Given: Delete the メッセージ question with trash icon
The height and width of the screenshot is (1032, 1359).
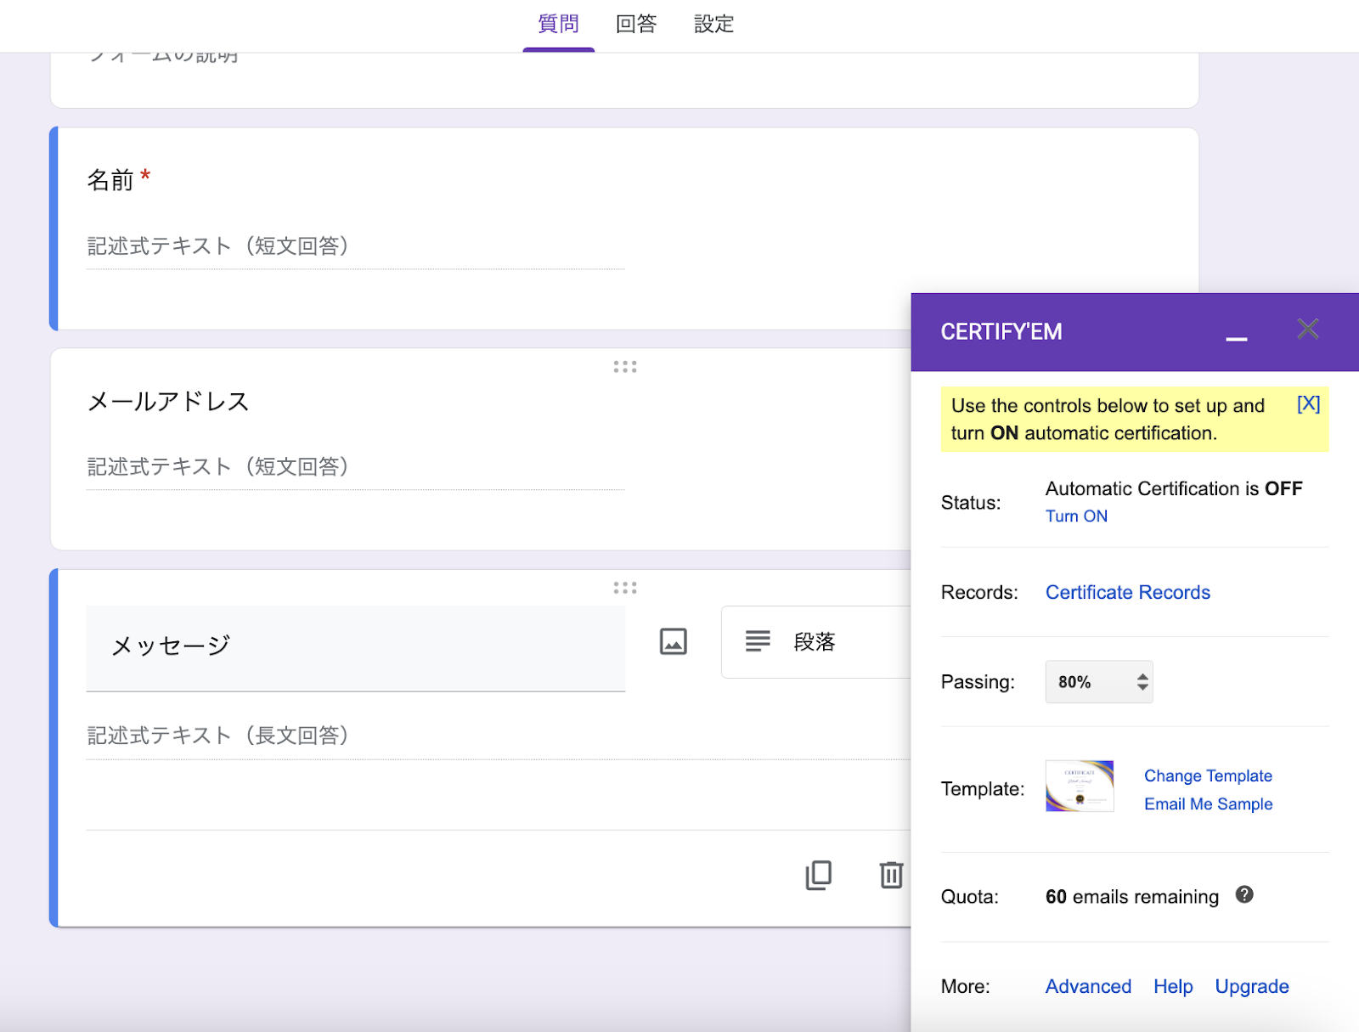Looking at the screenshot, I should click(891, 874).
